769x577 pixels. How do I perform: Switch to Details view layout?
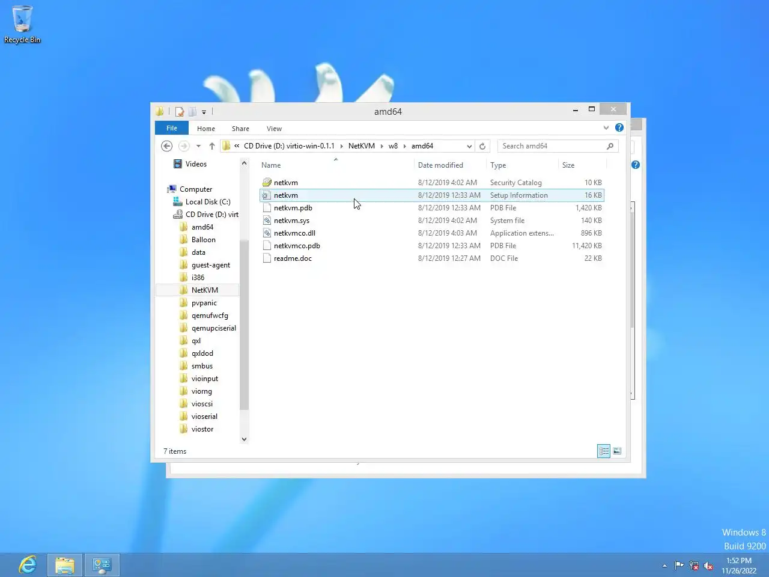[604, 451]
